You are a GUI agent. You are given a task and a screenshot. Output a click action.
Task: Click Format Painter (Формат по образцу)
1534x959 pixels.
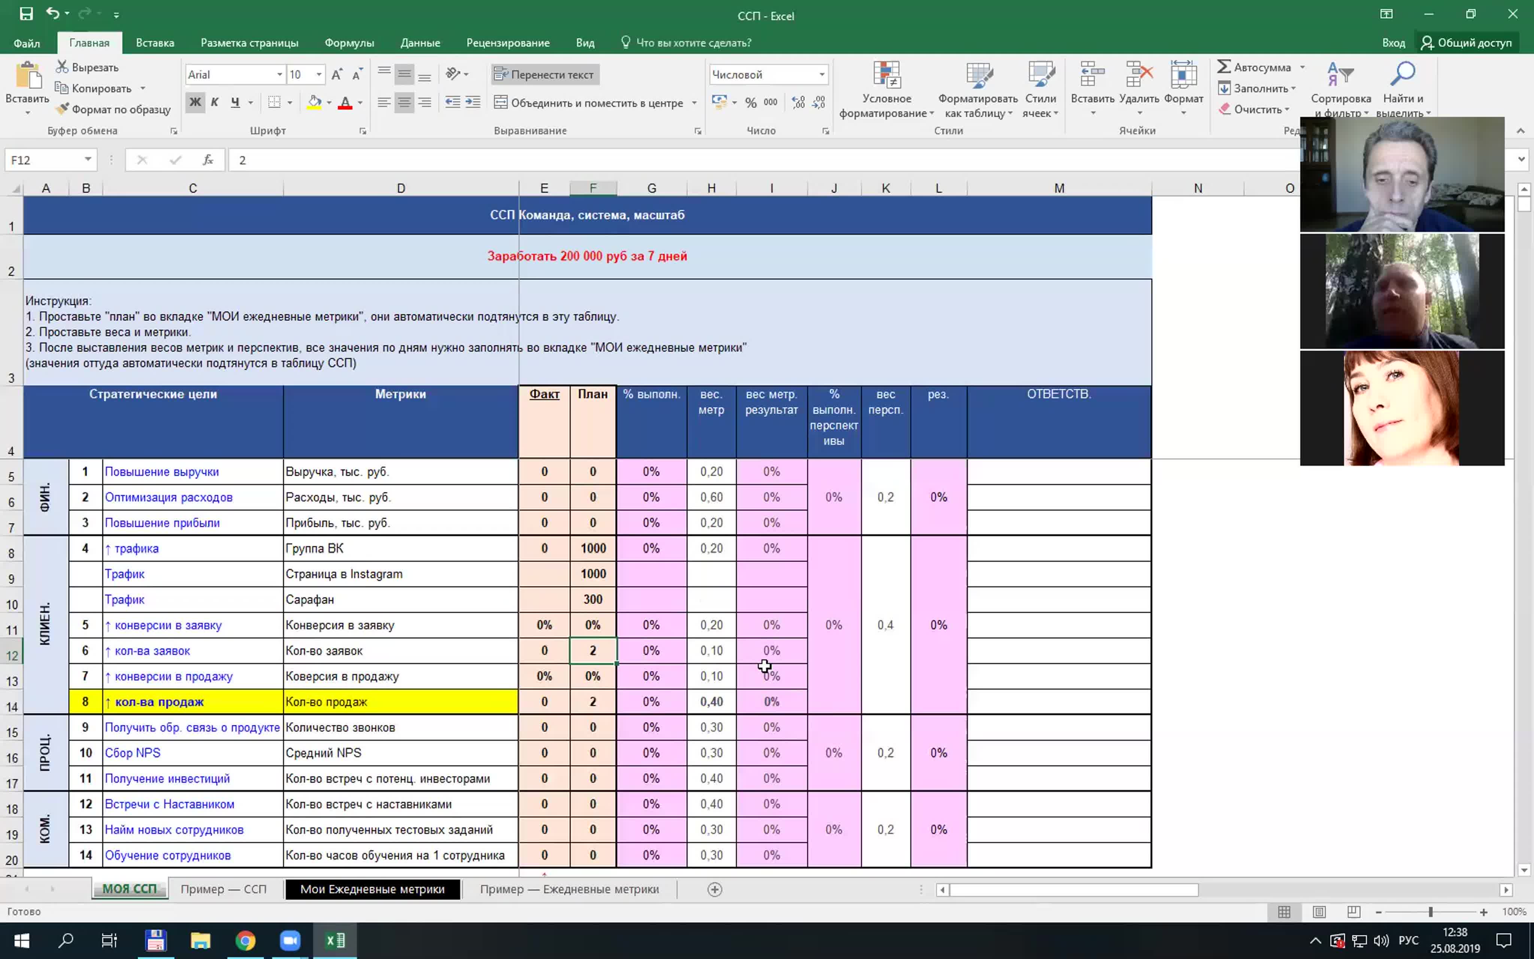click(113, 109)
